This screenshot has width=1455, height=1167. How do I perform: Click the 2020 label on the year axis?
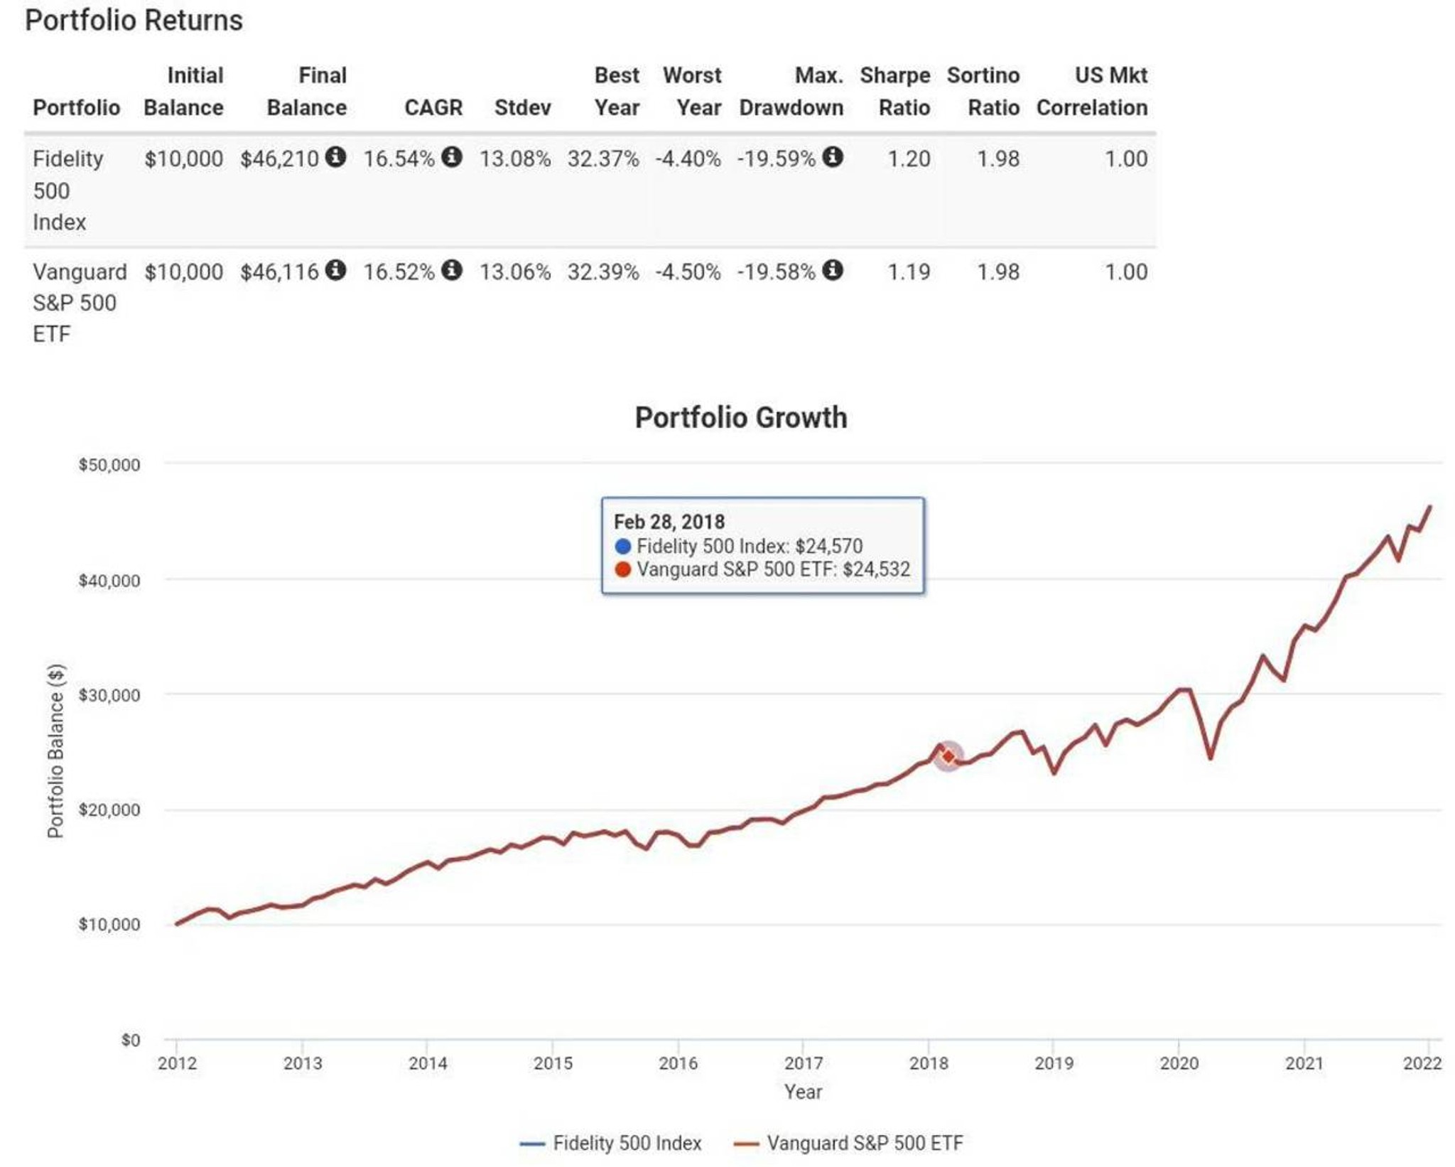pyautogui.click(x=1179, y=1063)
